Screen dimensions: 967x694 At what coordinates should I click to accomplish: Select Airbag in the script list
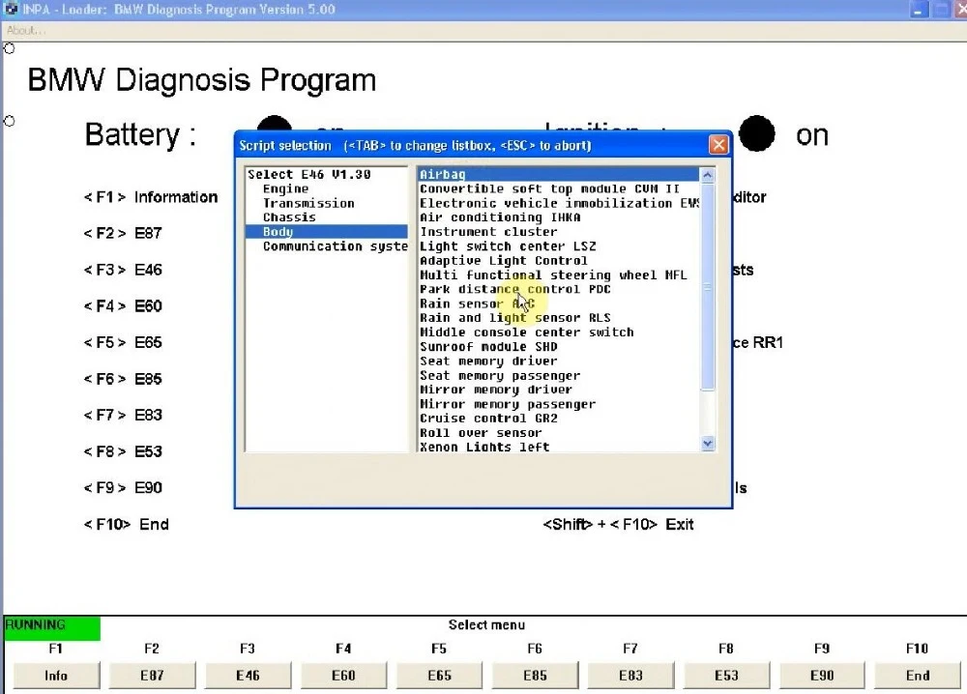tap(559, 174)
